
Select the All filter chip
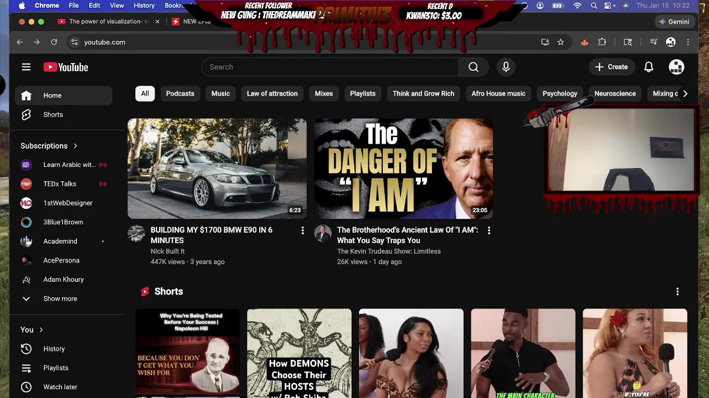145,93
